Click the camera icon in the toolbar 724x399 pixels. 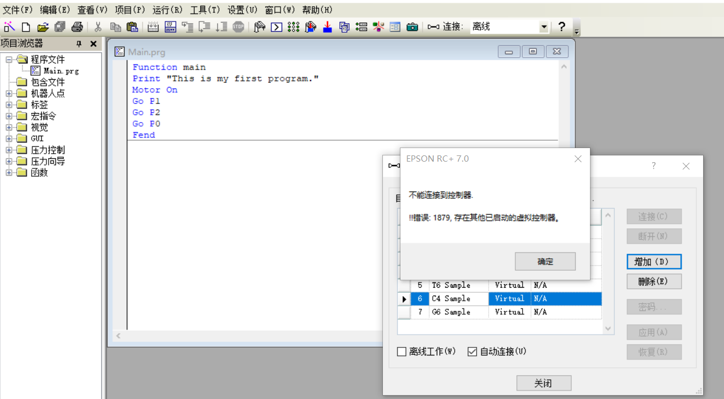click(412, 27)
